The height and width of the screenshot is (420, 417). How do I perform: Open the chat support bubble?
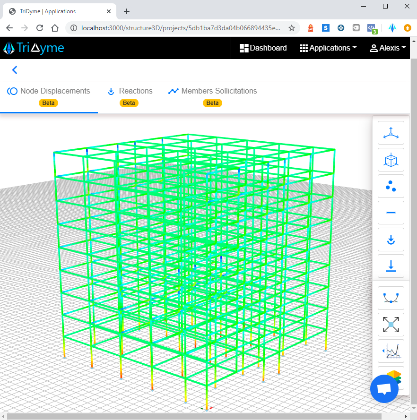pyautogui.click(x=384, y=389)
